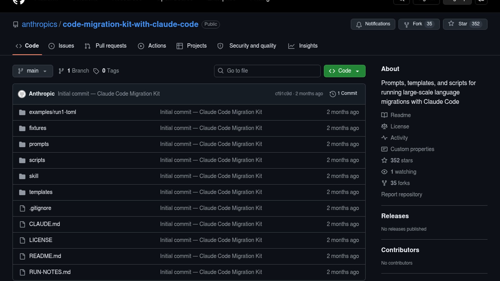
Task: Open the scripts folder name
Action: tap(37, 160)
